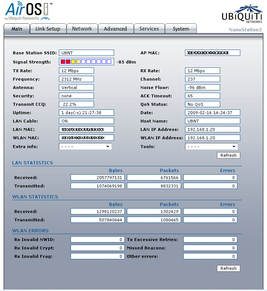This screenshot has height=291, width=267.
Task: Click the Refresh button below WLAN Errors
Action: pyautogui.click(x=229, y=268)
